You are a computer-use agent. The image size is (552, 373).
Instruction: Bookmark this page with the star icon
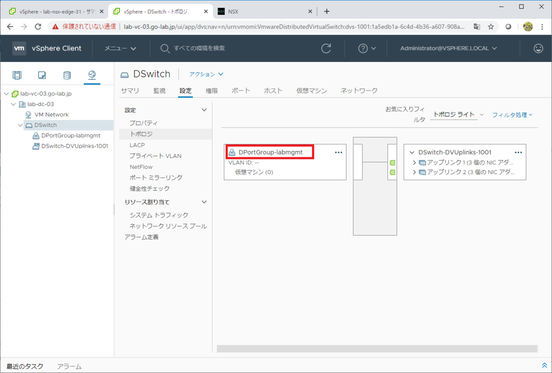[x=491, y=27]
